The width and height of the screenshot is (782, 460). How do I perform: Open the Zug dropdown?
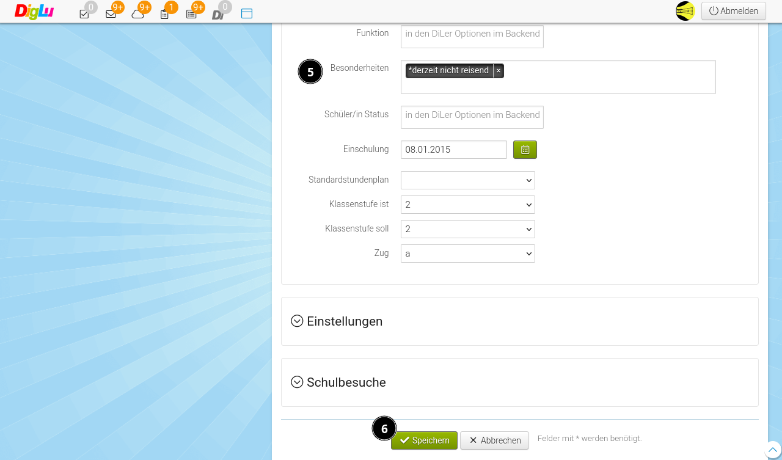[x=467, y=253]
